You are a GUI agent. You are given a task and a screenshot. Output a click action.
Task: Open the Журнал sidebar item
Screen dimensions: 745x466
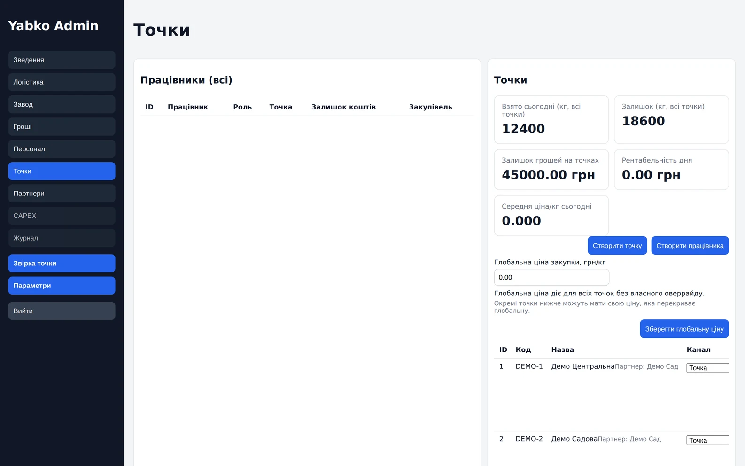62,238
